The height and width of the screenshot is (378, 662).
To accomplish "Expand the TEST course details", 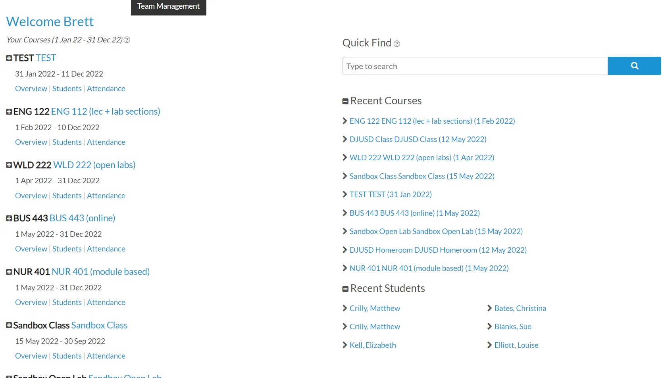I will 9,58.
